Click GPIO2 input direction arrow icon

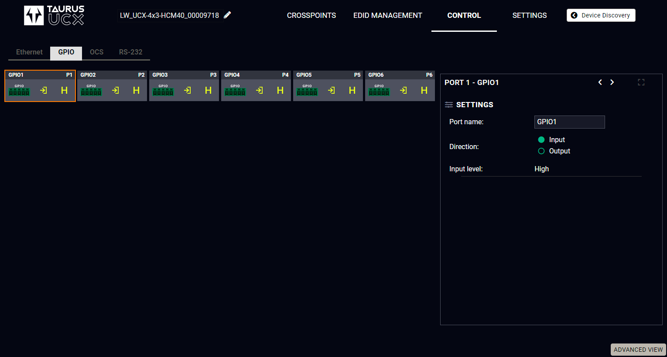[x=116, y=90]
